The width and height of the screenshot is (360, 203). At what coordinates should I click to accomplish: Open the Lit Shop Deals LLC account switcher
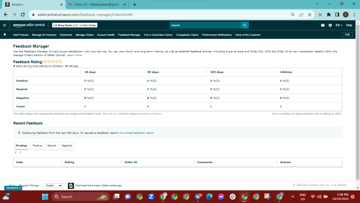[x=75, y=25]
